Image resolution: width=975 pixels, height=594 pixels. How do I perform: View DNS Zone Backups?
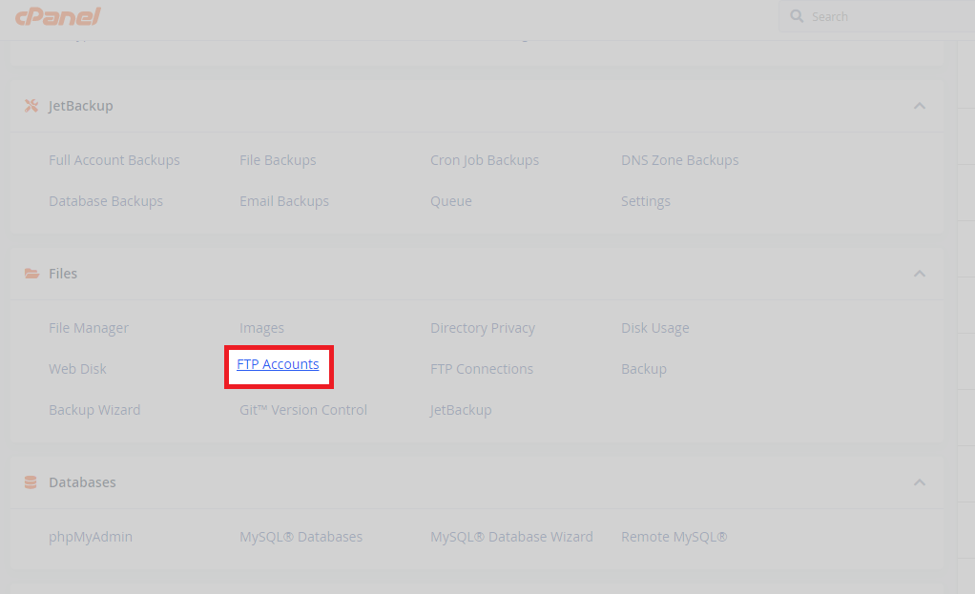[679, 159]
